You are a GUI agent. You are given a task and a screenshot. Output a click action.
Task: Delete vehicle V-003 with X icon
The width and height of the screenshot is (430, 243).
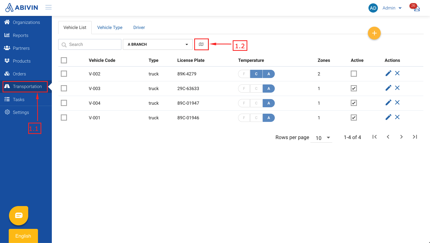tap(397, 88)
